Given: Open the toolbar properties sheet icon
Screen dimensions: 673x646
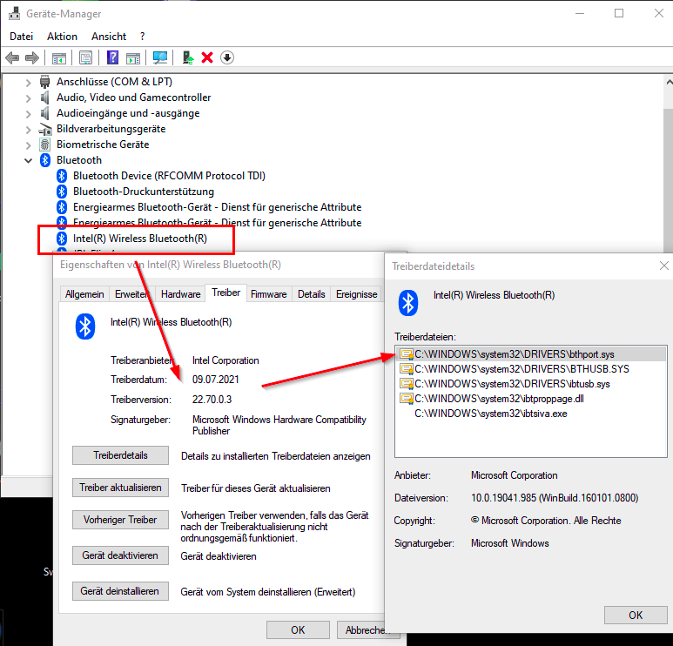Looking at the screenshot, I should [85, 57].
